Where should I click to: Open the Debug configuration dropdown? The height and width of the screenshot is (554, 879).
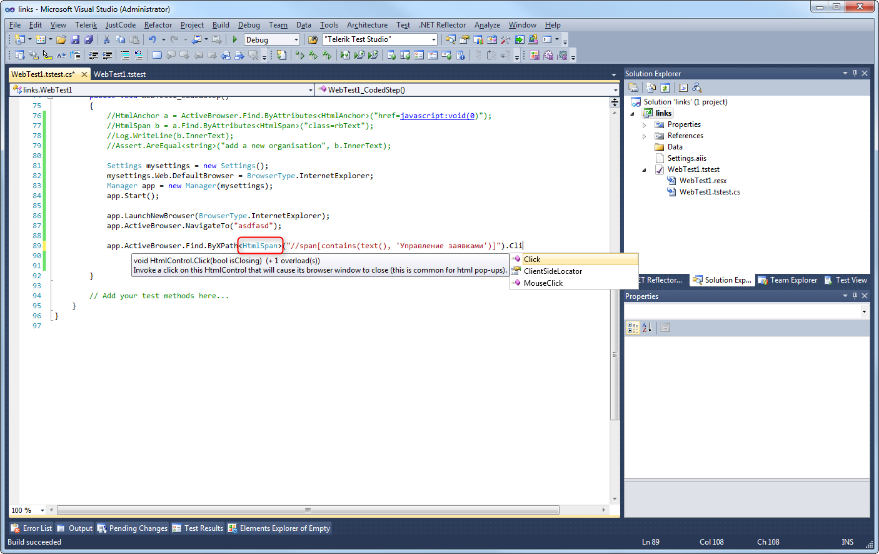click(296, 39)
